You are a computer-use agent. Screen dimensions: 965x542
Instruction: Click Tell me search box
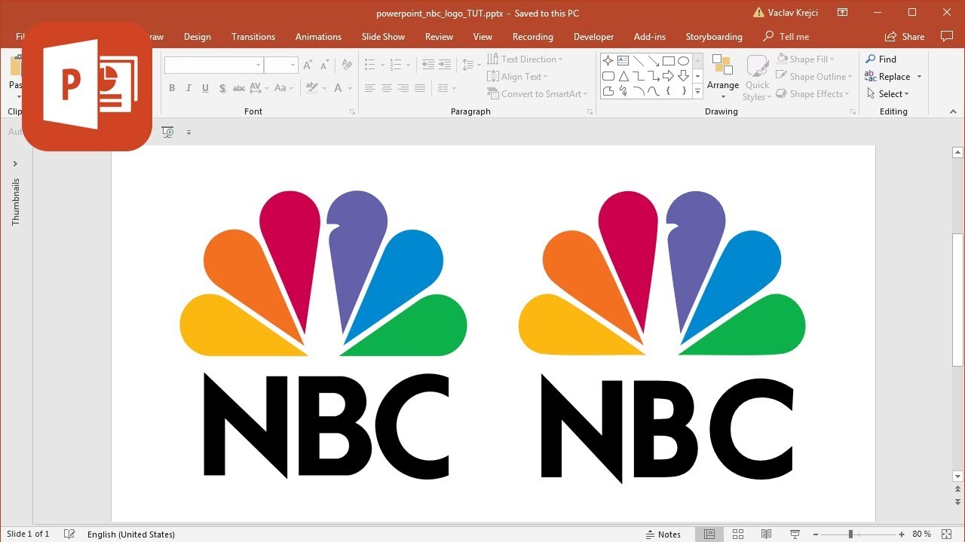point(786,36)
